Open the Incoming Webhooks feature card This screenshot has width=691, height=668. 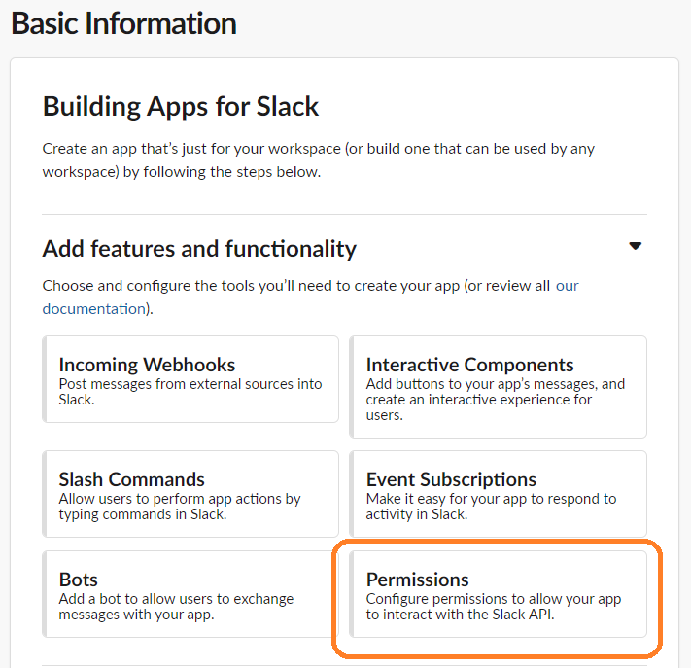(190, 379)
